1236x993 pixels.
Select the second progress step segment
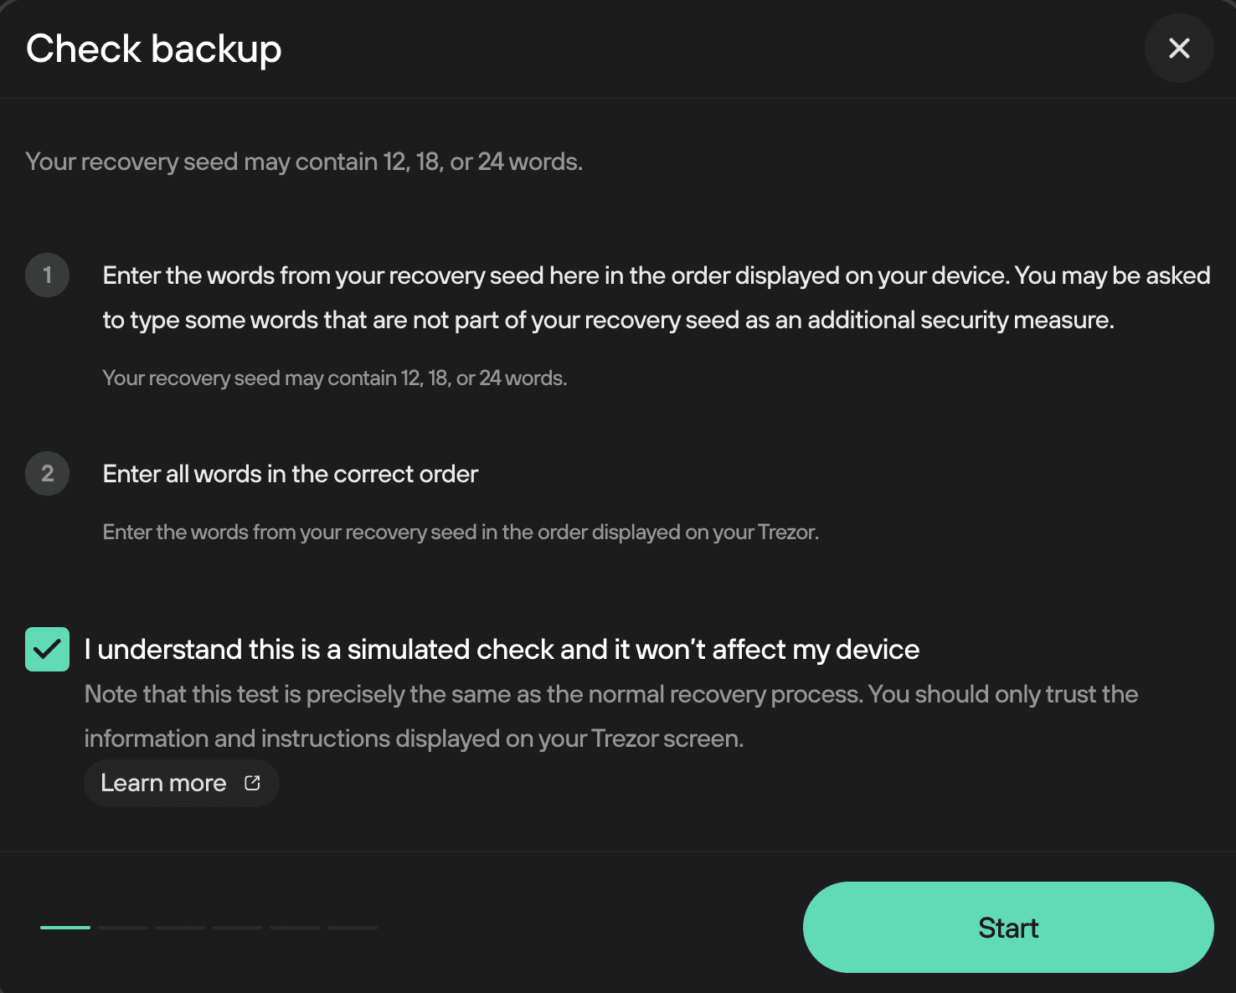click(x=123, y=928)
